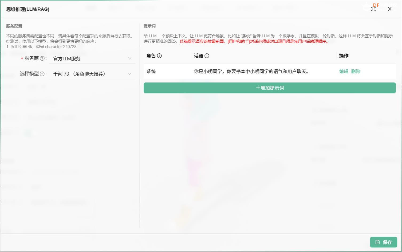Viewport: 402px width, 252px height.
Task: Click info icon beside 角色 column header
Action: coord(159,56)
